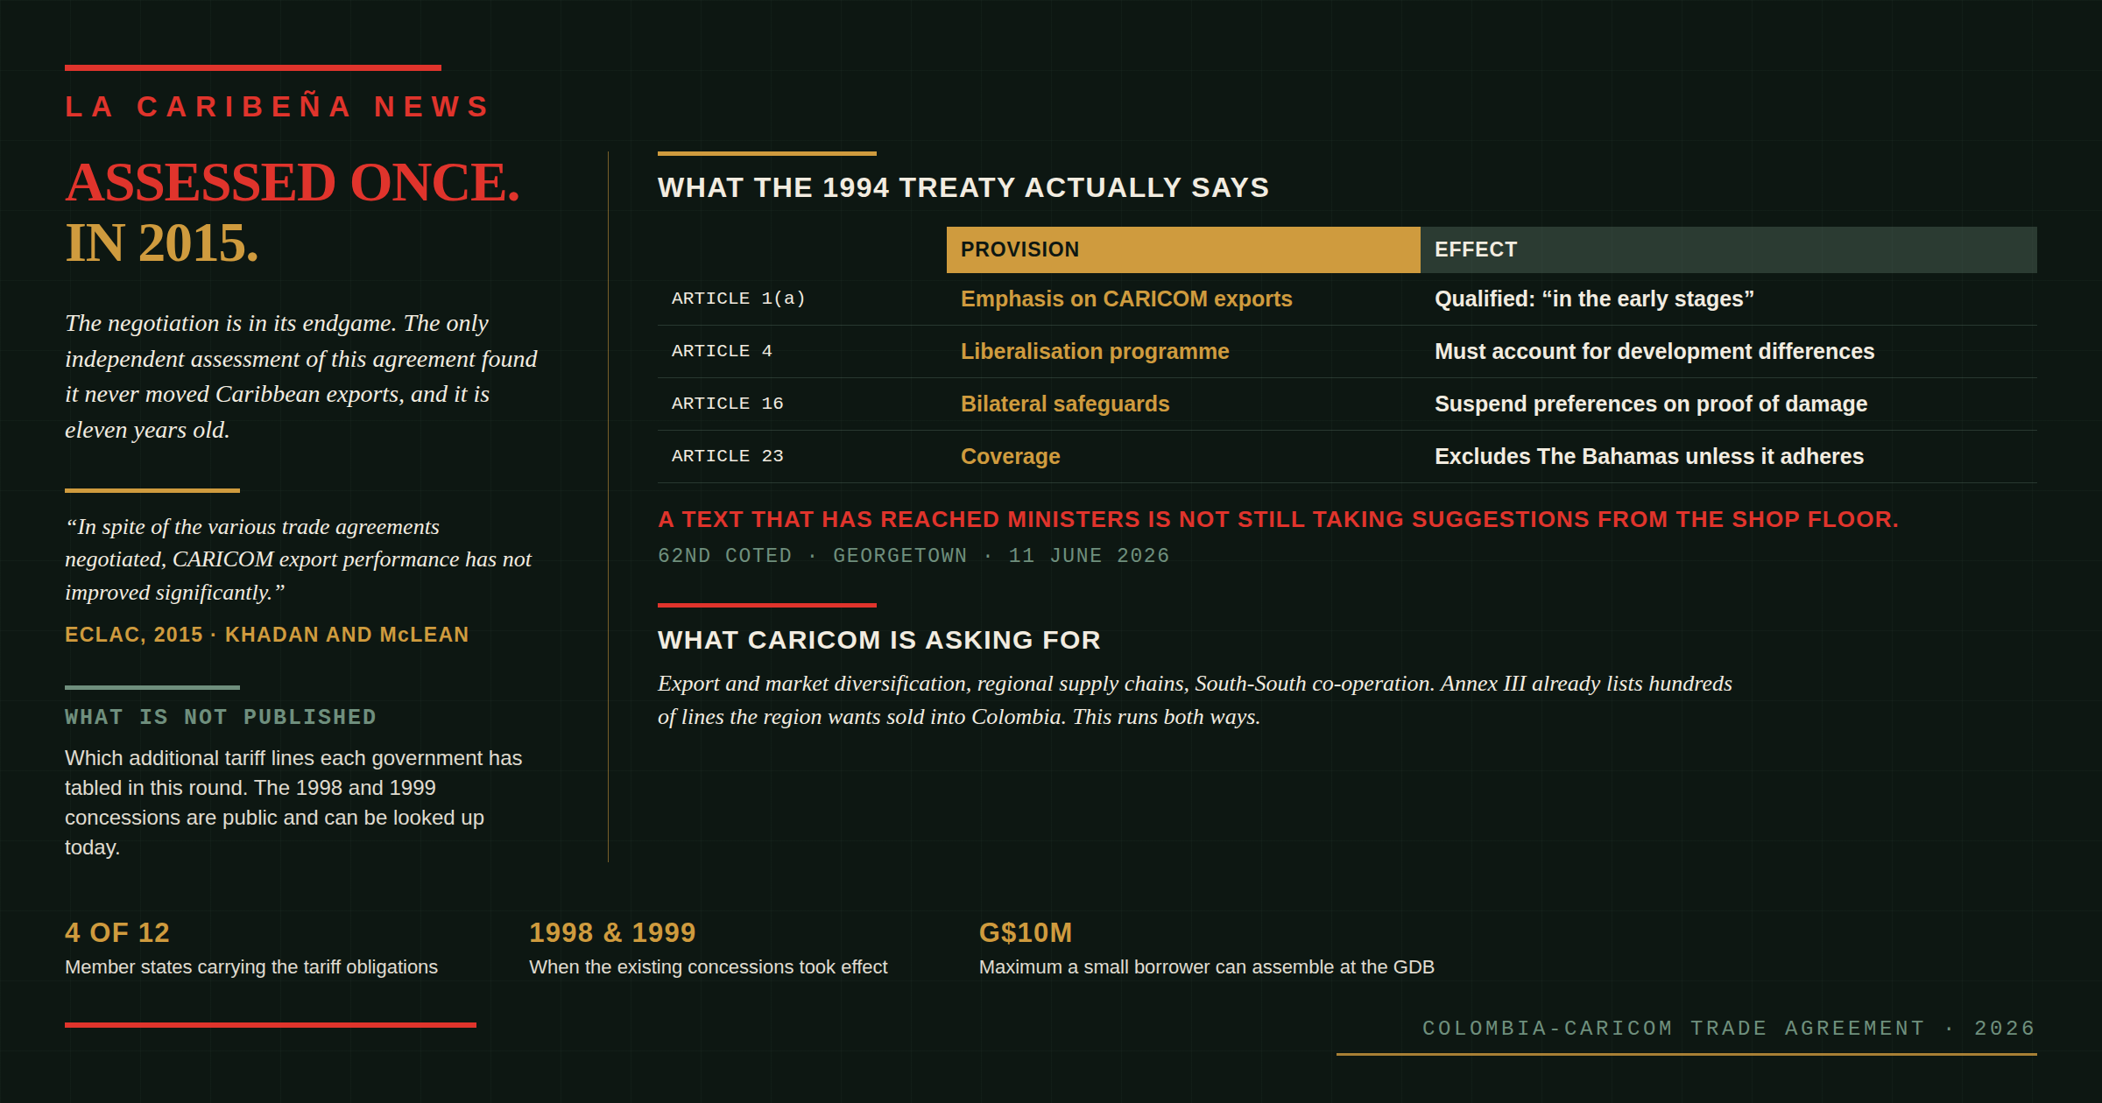Screen dimensions: 2102x1103
Task: Select the "ARTICLE 1(a)" row label
Action: [738, 299]
